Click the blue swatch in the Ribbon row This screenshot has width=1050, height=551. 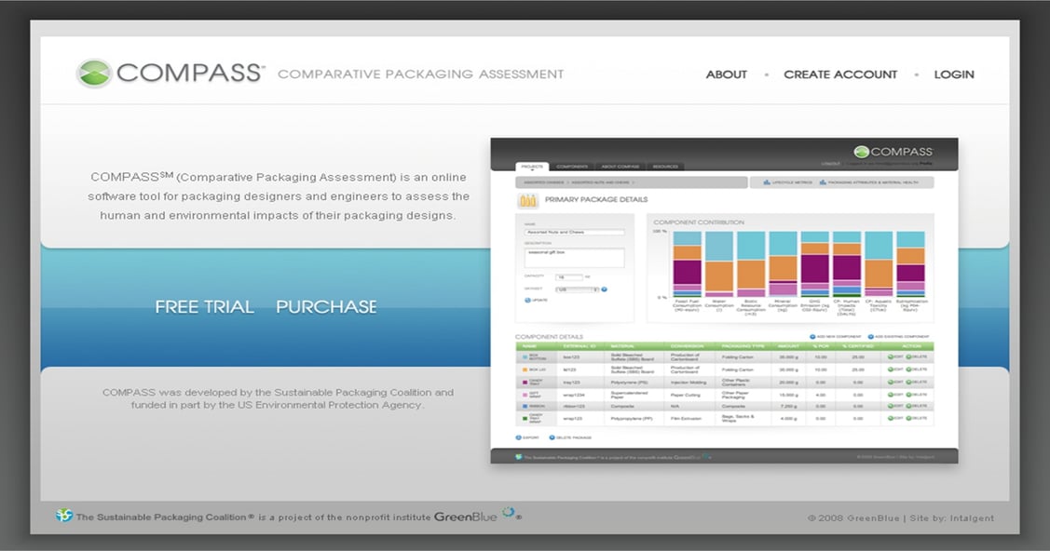(525, 406)
